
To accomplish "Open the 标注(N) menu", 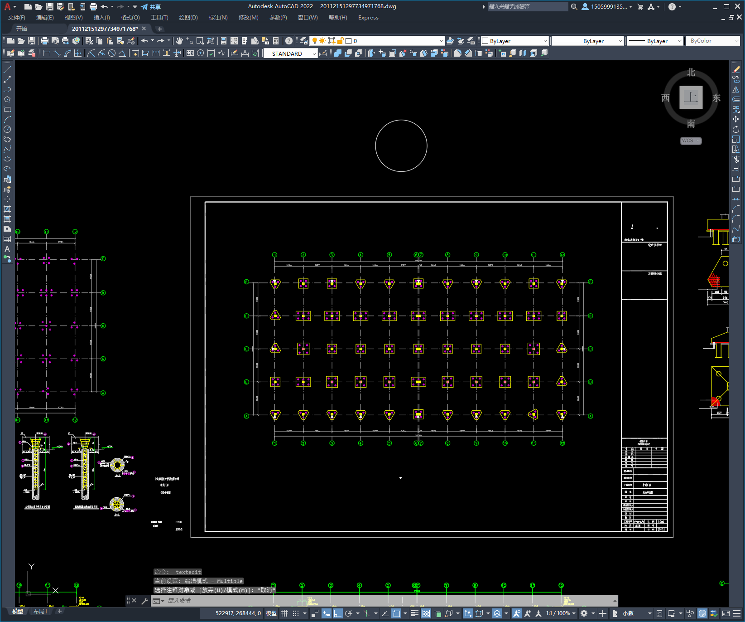I will pos(218,18).
